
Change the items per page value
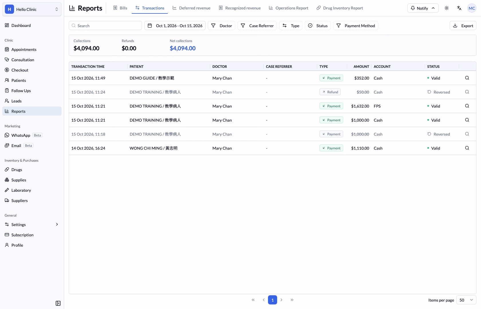click(x=466, y=300)
